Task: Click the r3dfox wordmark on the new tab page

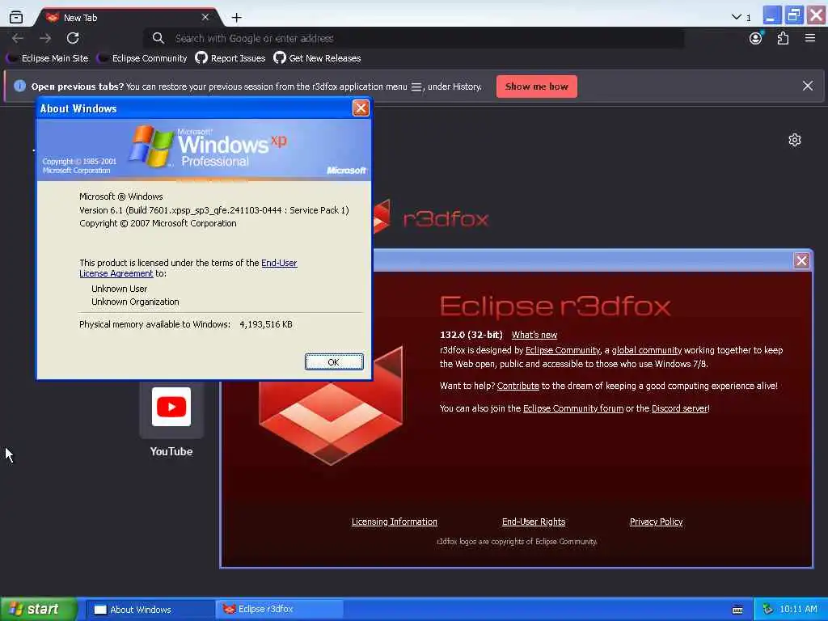Action: click(x=446, y=218)
